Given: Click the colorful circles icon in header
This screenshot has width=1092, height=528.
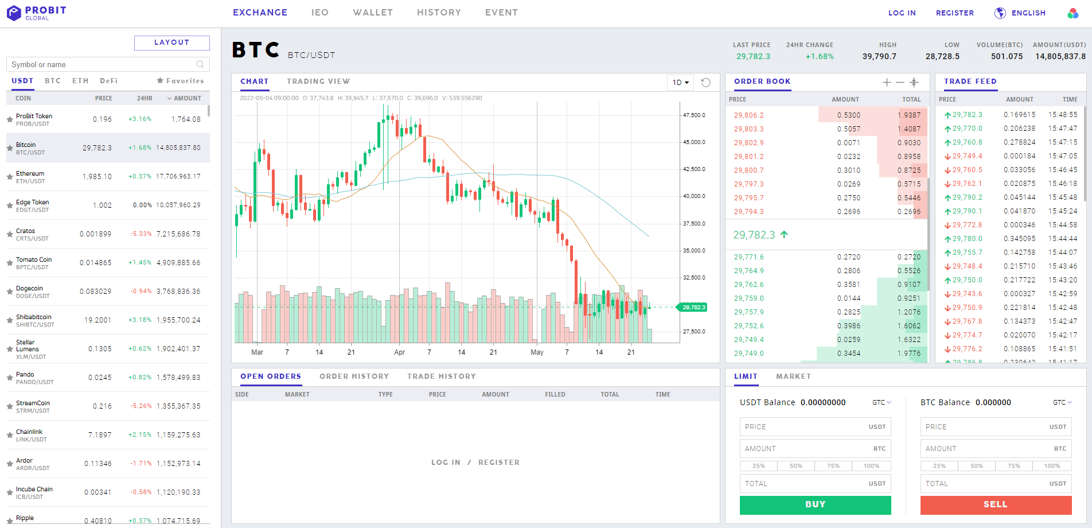Looking at the screenshot, I should (1073, 13).
